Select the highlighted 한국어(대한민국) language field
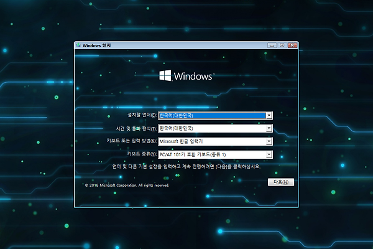 point(211,115)
